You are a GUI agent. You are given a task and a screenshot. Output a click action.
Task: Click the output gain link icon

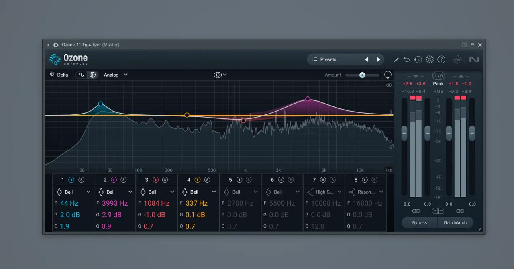(460, 211)
